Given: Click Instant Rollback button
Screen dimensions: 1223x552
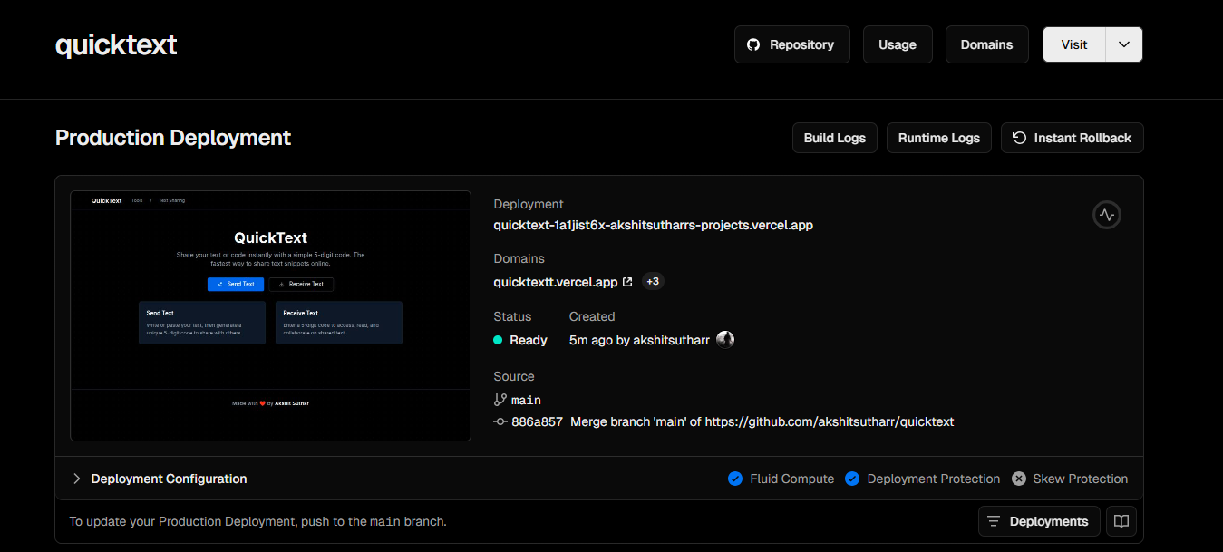Looking at the screenshot, I should (x=1073, y=138).
